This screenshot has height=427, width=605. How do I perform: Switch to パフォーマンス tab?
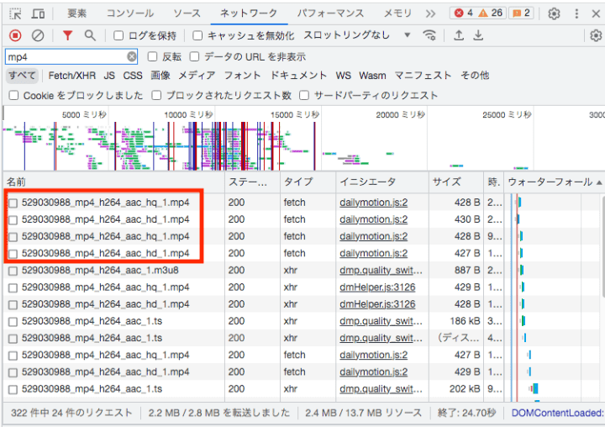(x=330, y=13)
